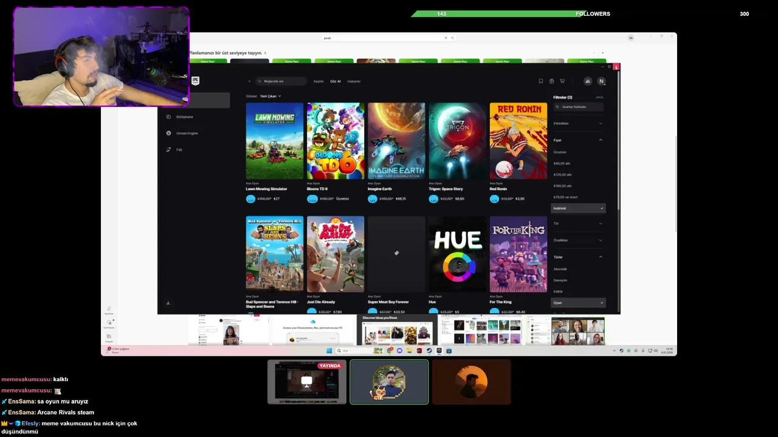Open the gift box icon in header
The height and width of the screenshot is (437, 778).
point(551,81)
